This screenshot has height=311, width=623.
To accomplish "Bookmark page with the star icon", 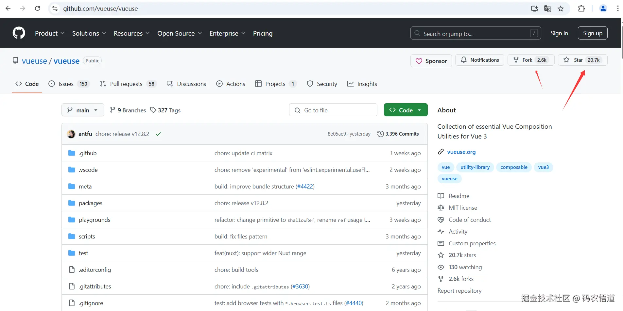I will [561, 9].
